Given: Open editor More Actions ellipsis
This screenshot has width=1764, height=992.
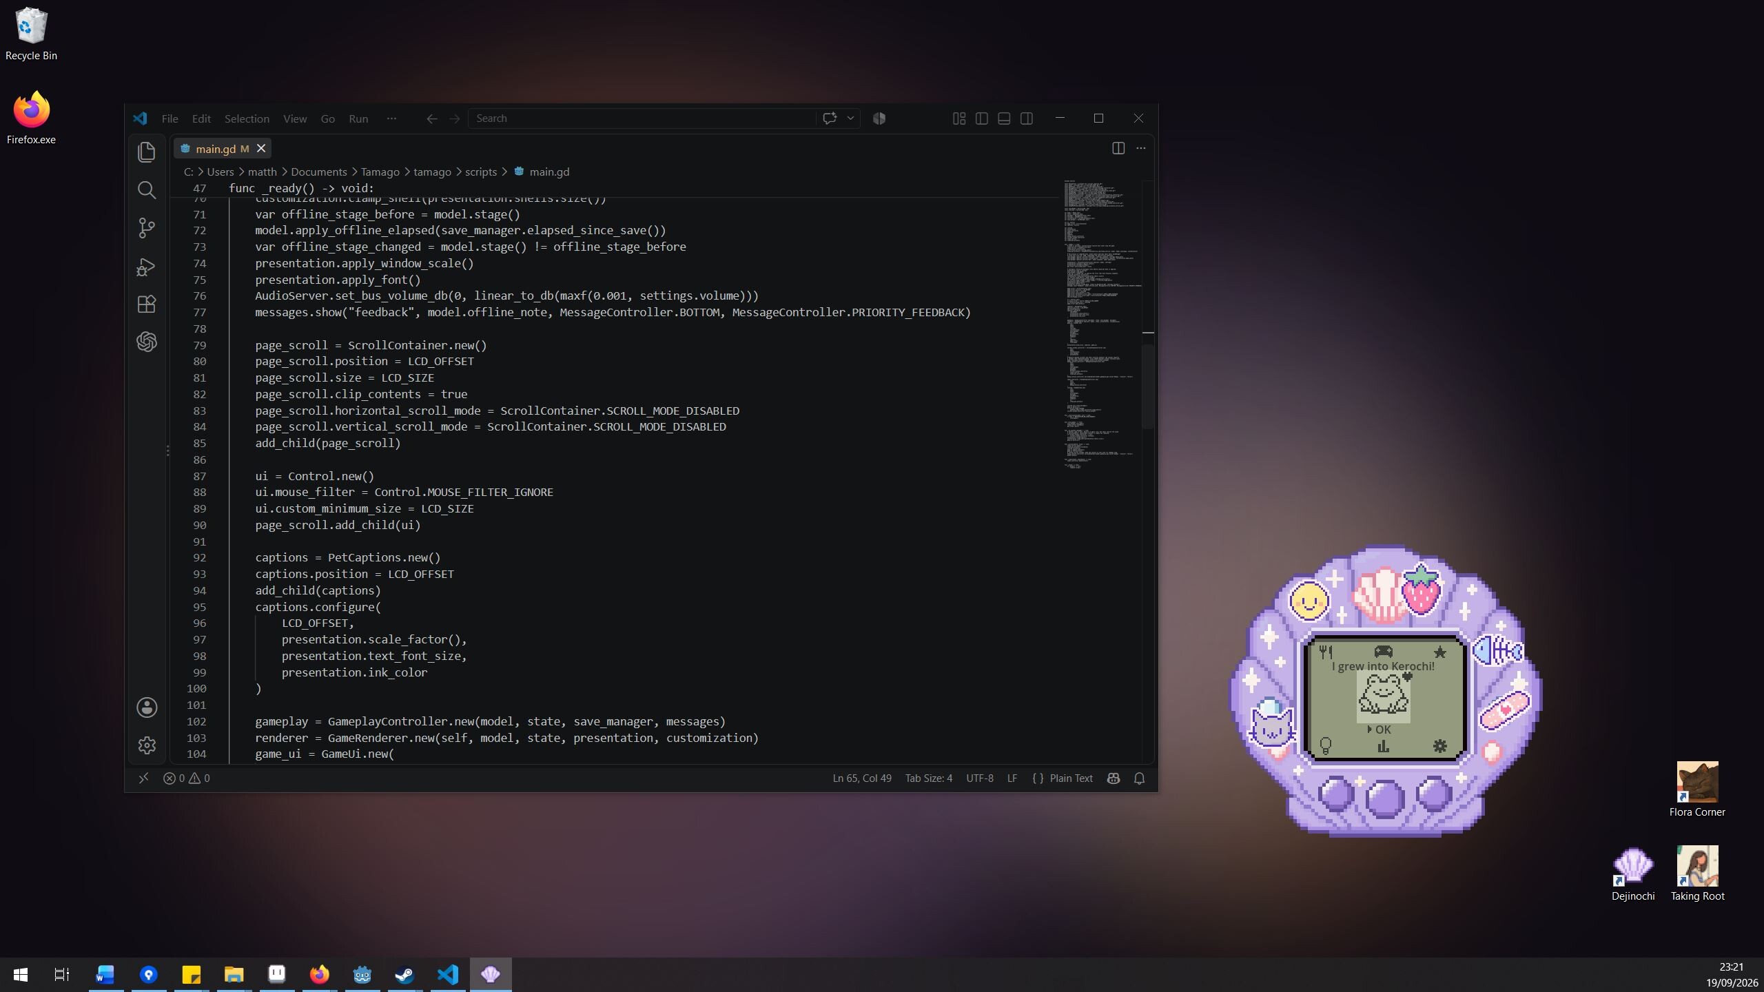Looking at the screenshot, I should click(1141, 148).
